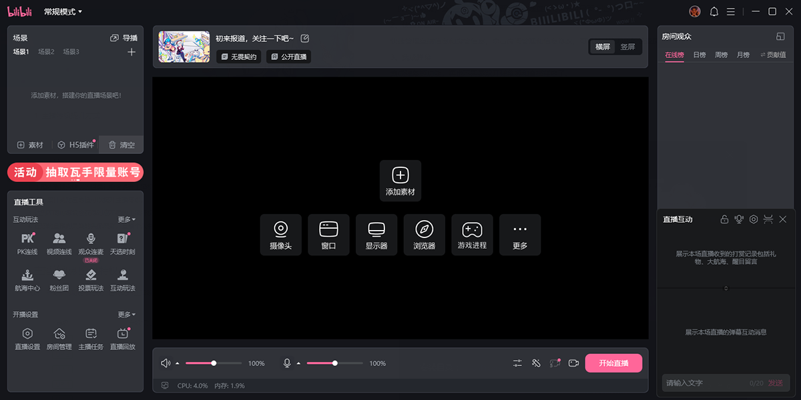Image resolution: width=801 pixels, height=400 pixels.
Task: Click the virtual camera icon in the bottom bar
Action: 573,363
